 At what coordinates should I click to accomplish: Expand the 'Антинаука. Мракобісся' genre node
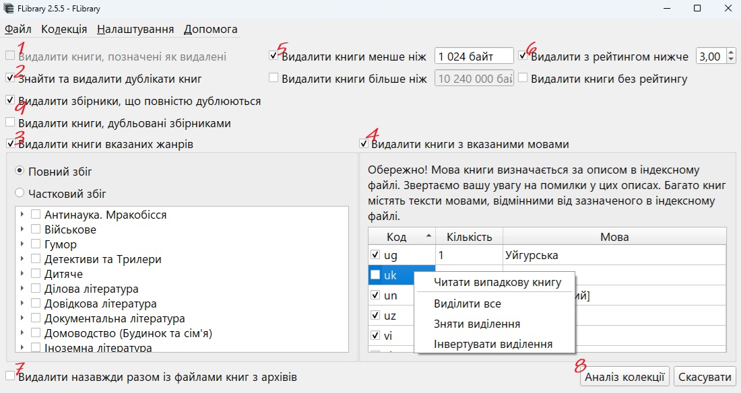point(22,215)
